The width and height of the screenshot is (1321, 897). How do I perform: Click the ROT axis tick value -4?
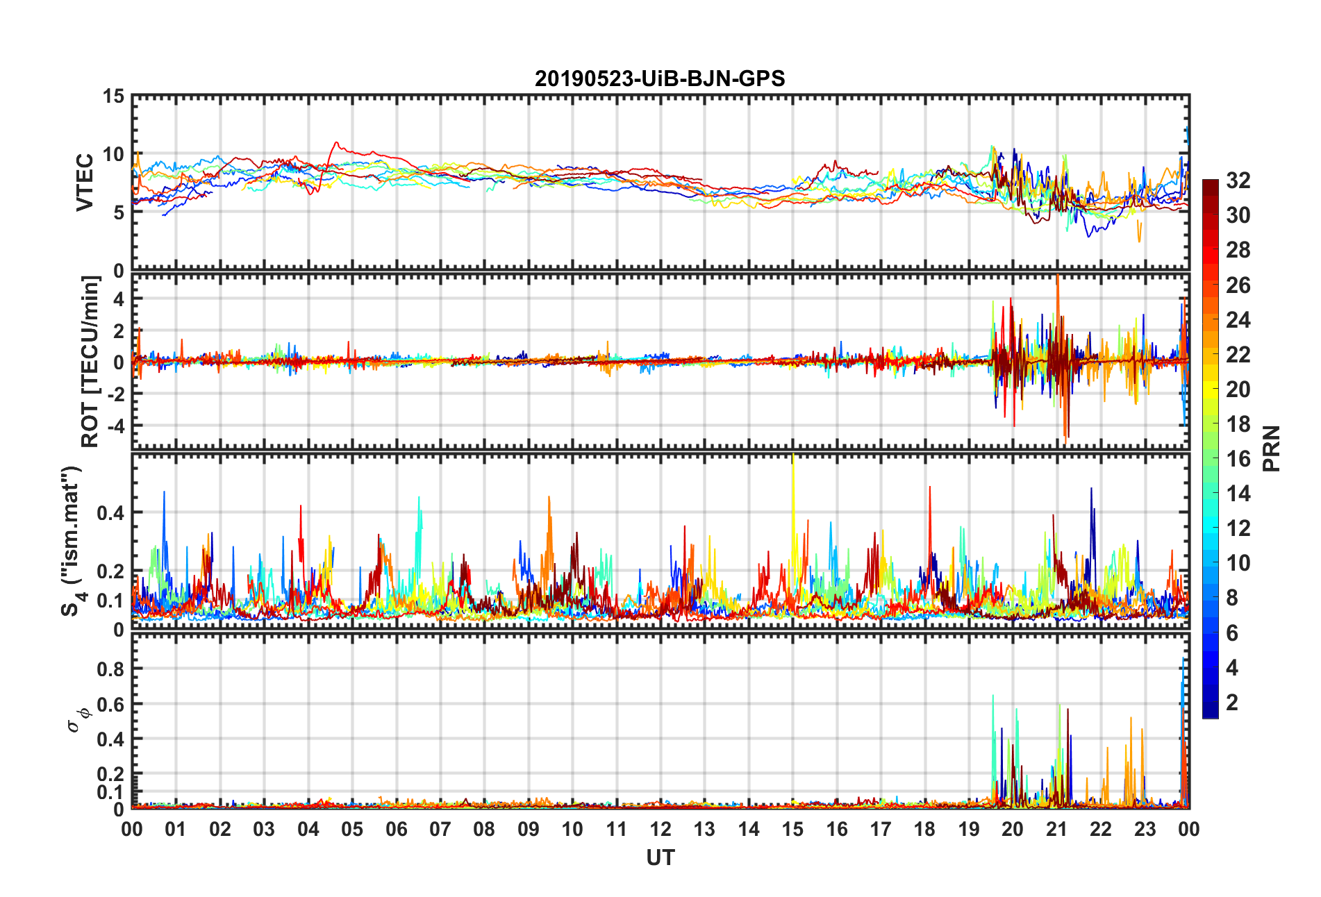coord(116,425)
